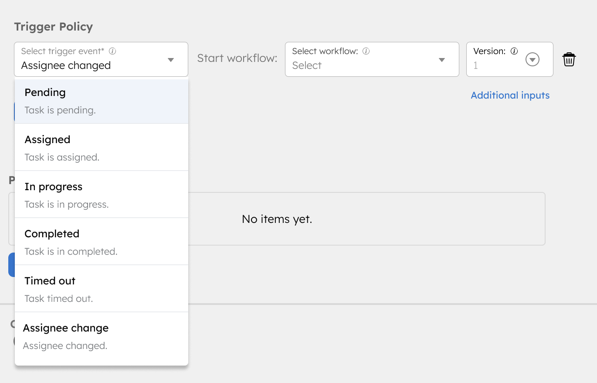Click the circled arrow in Version field
This screenshot has width=597, height=383.
tap(533, 59)
